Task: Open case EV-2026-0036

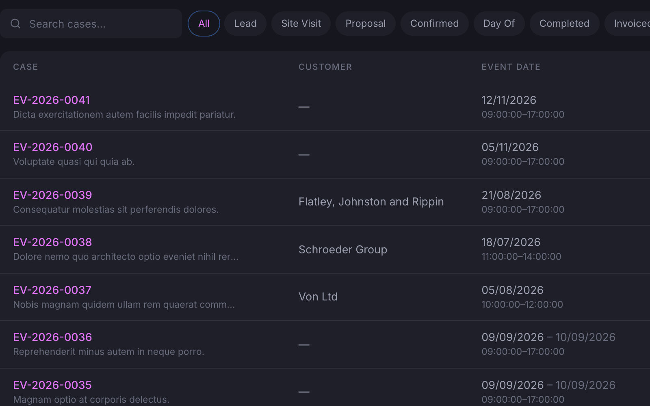Action: pos(53,337)
